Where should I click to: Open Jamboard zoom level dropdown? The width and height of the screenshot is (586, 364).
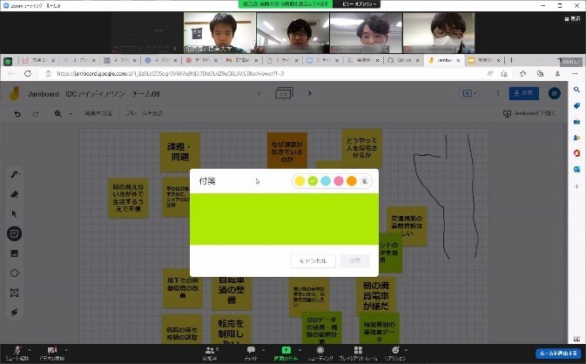(x=71, y=113)
